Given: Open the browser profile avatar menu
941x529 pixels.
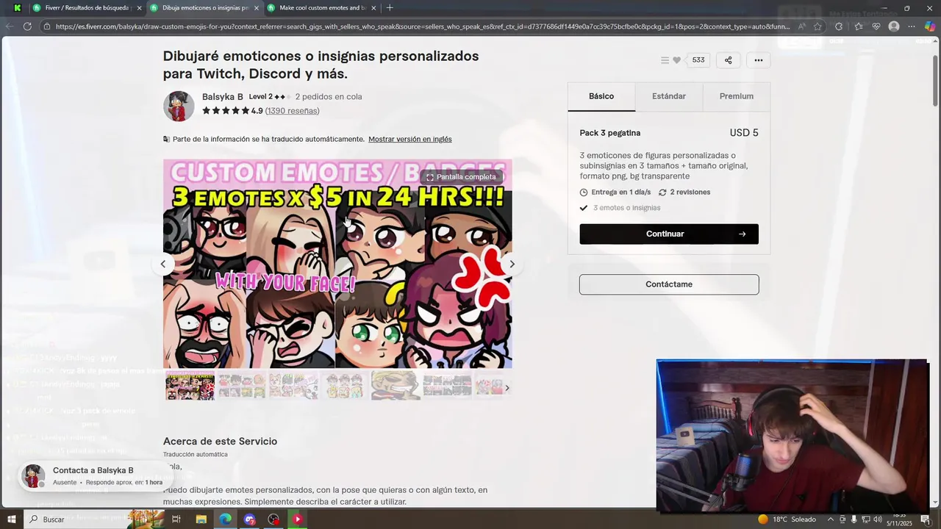Looking at the screenshot, I should tap(894, 26).
